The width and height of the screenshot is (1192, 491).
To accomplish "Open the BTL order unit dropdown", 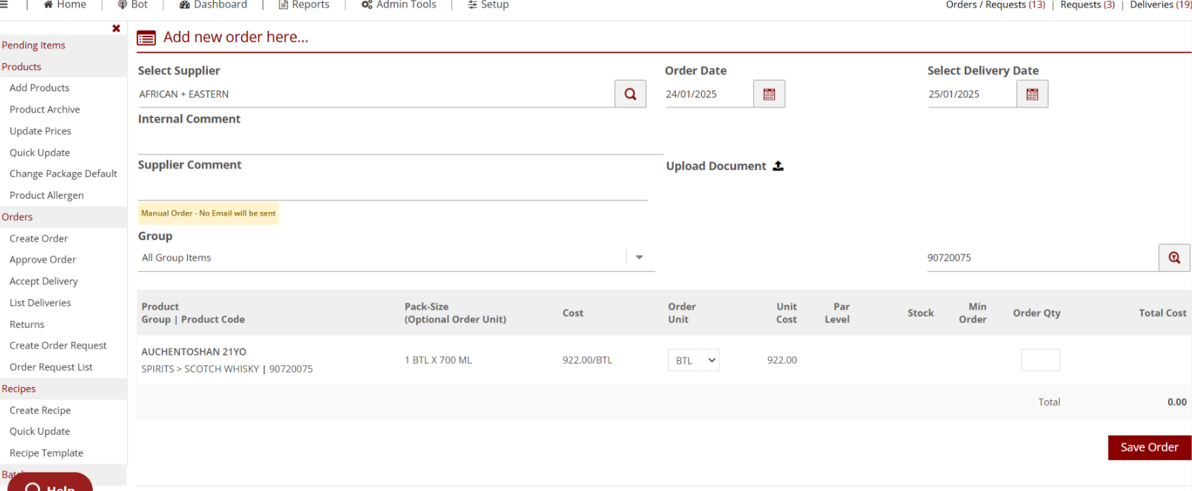I will tap(693, 360).
